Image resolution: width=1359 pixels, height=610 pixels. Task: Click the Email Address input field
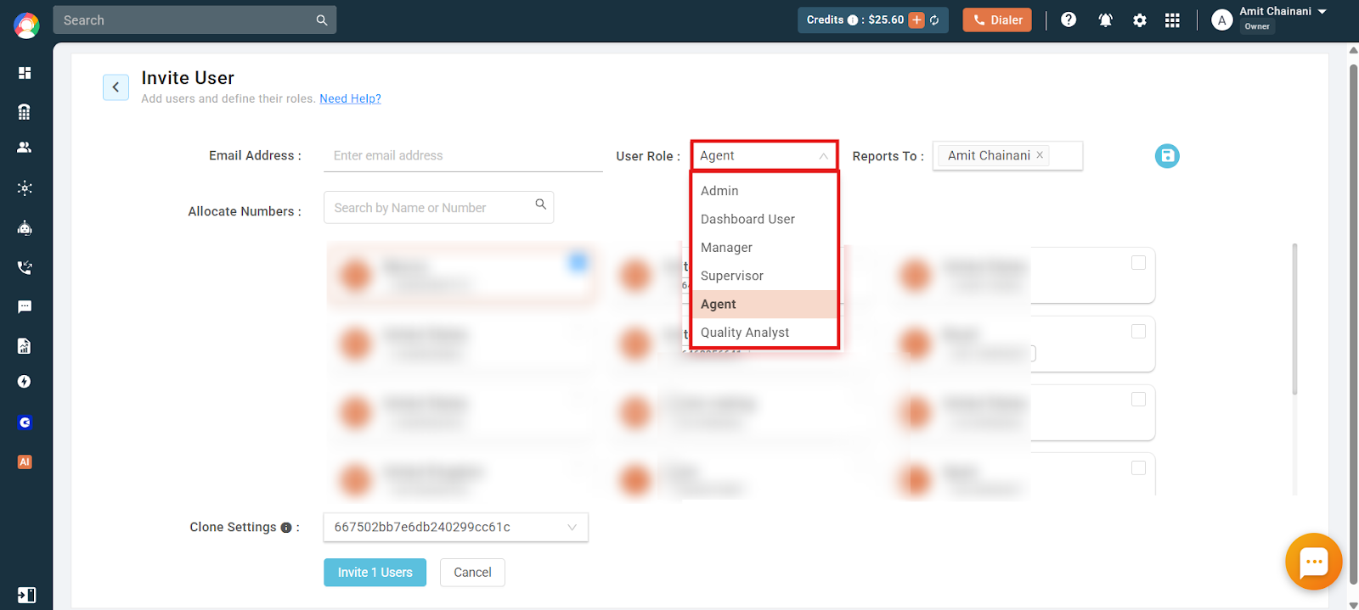pyautogui.click(x=463, y=156)
